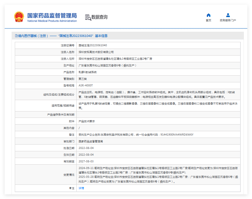
Task: Select the 有效期至 row label
Action: point(69,161)
